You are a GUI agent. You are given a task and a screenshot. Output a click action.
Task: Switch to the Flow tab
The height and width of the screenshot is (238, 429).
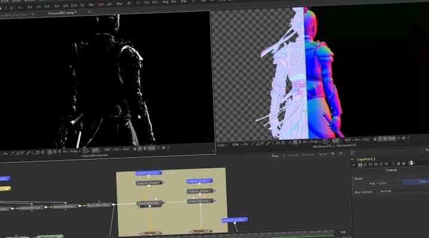pyautogui.click(x=275, y=155)
